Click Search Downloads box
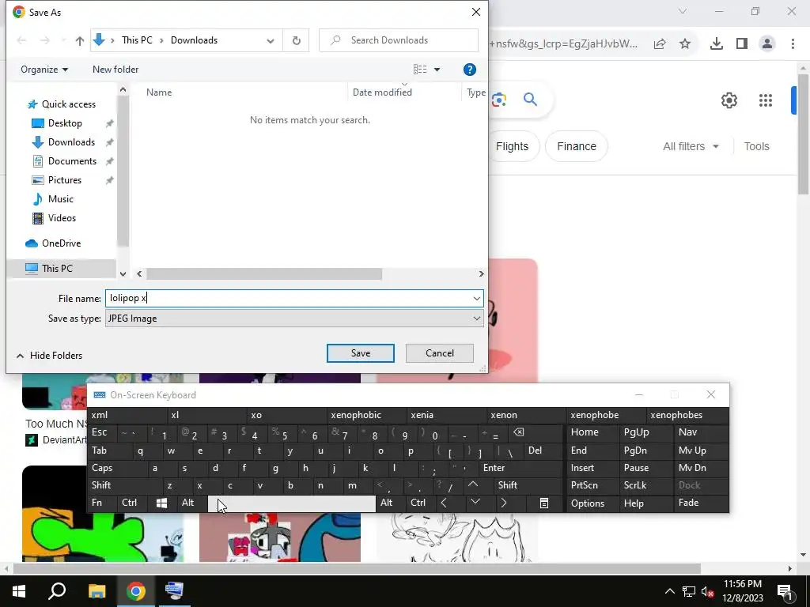The height and width of the screenshot is (607, 810). 399,40
